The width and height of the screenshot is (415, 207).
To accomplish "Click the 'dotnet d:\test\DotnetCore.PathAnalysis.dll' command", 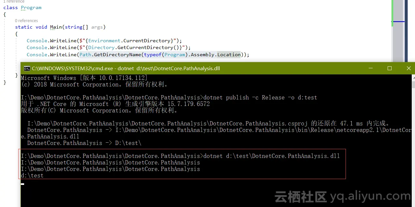I will click(271, 156).
